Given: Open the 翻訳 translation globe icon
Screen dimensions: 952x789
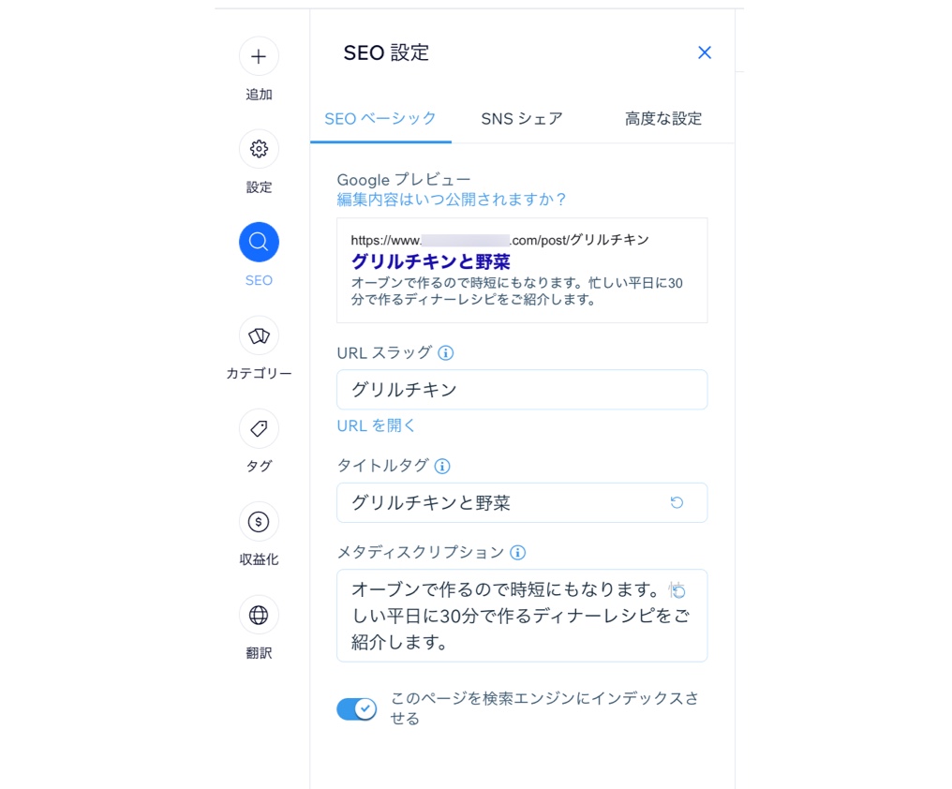Looking at the screenshot, I should [259, 615].
